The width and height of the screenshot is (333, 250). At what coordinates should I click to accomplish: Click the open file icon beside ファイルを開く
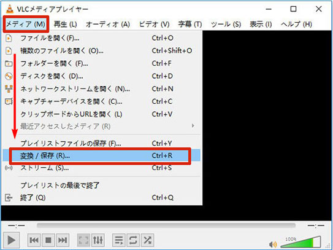tap(9, 38)
